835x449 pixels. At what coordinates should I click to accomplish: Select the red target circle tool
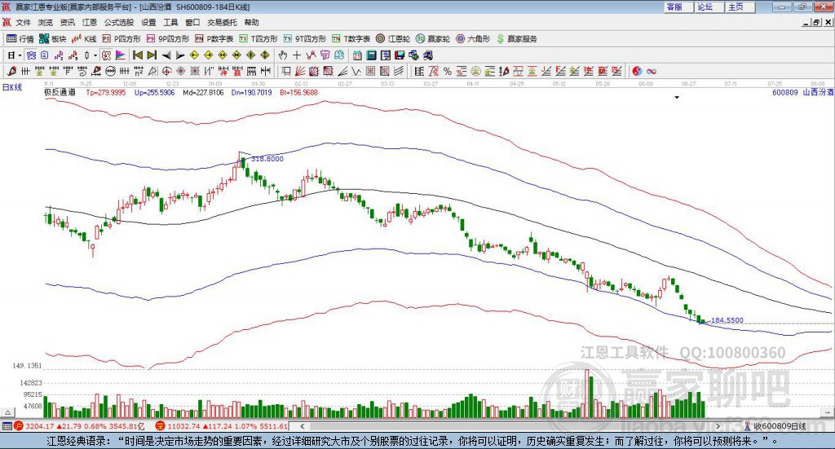(166, 71)
